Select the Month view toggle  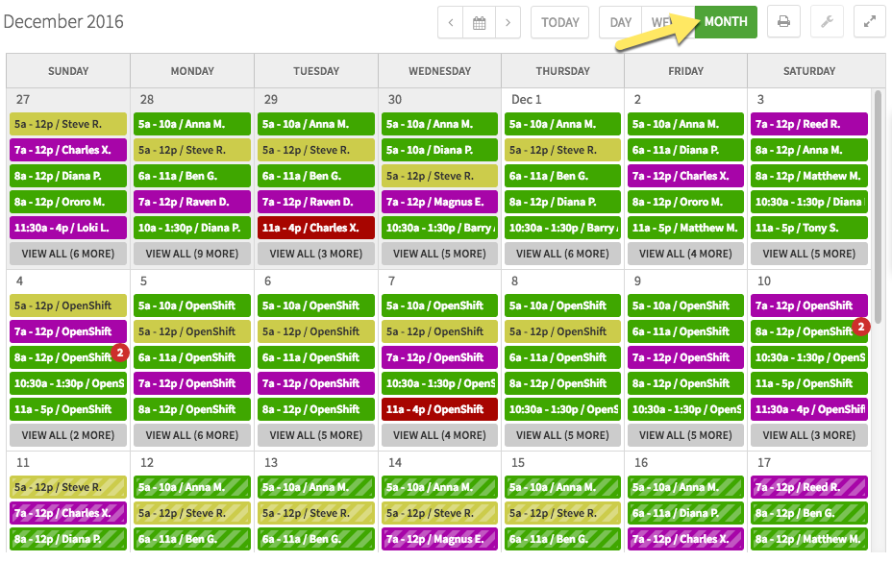727,21
